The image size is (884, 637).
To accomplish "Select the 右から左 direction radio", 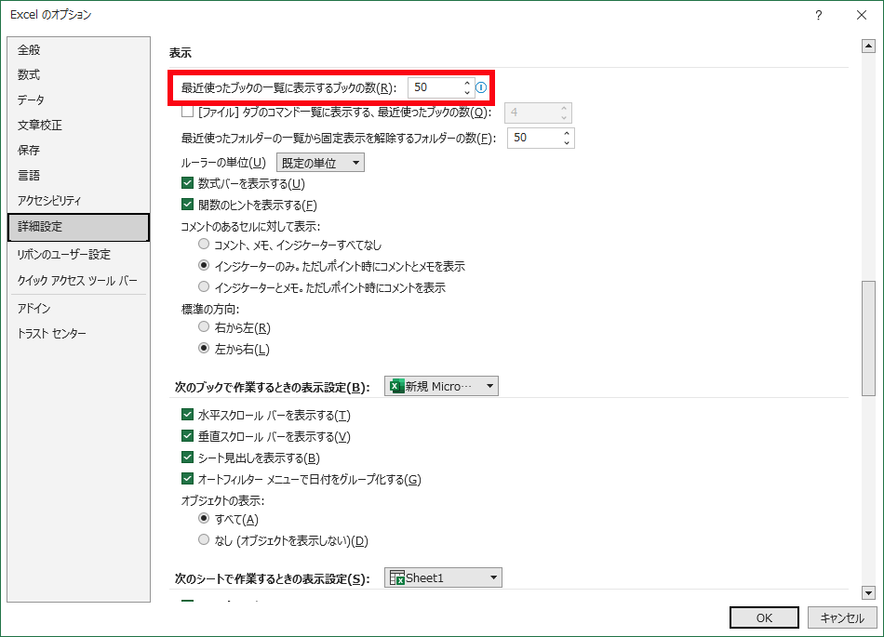I will [204, 326].
